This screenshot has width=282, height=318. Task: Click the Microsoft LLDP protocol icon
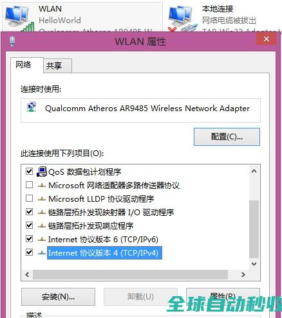tap(42, 199)
